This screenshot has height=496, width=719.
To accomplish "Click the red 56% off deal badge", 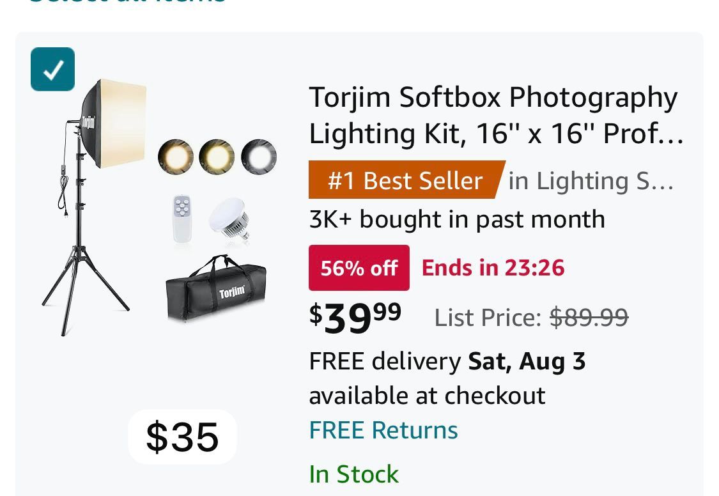I will (359, 268).
